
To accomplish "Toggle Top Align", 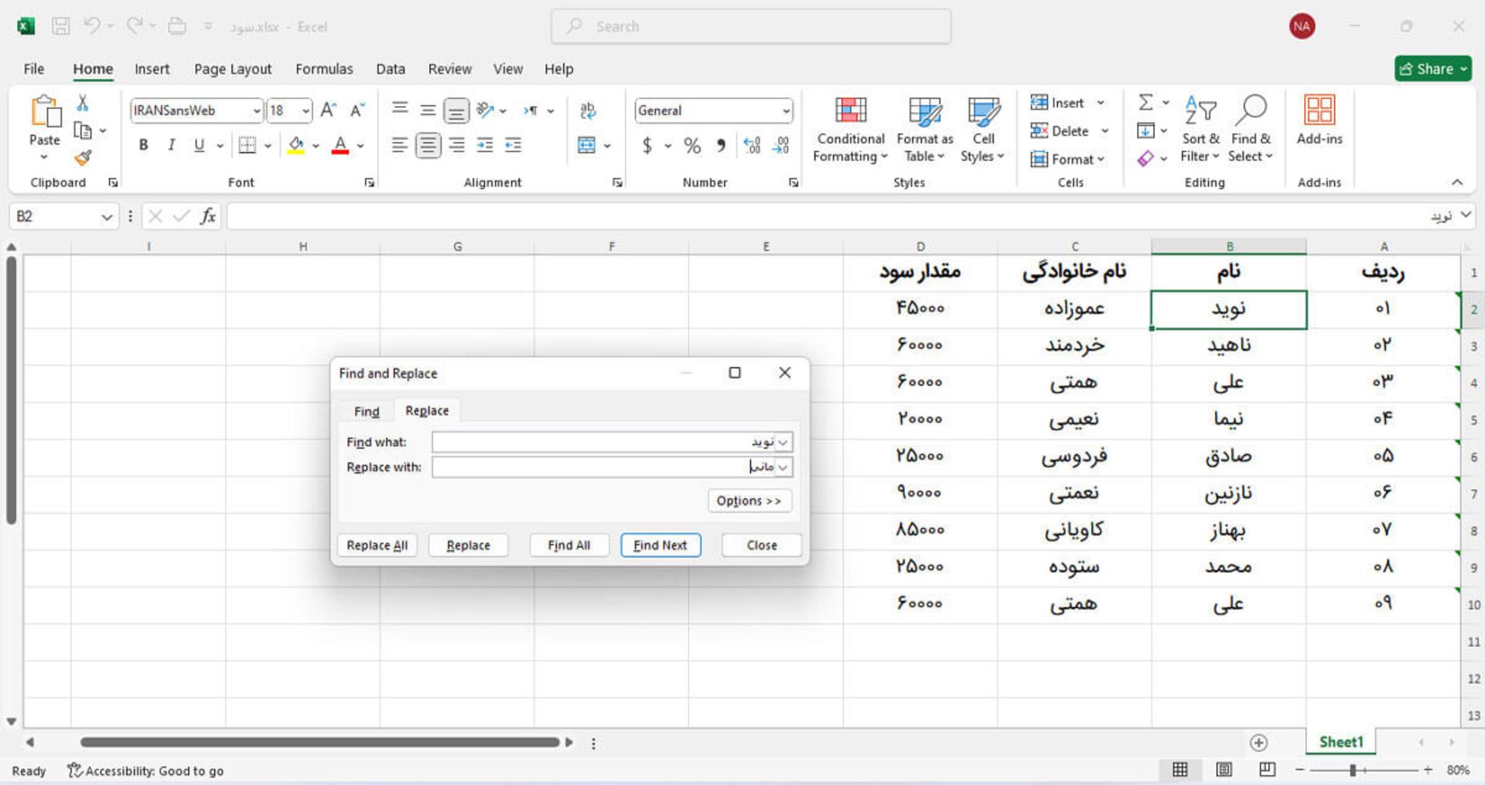I will click(x=400, y=109).
